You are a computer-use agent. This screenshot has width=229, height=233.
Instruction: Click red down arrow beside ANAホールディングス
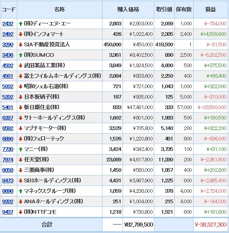[20, 202]
